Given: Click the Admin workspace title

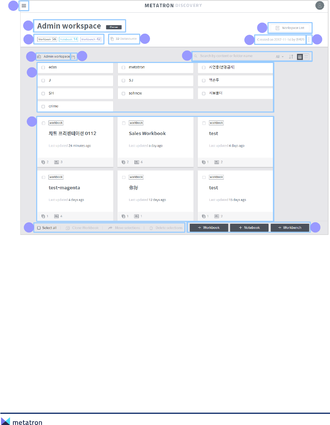Looking at the screenshot, I should click(x=69, y=26).
